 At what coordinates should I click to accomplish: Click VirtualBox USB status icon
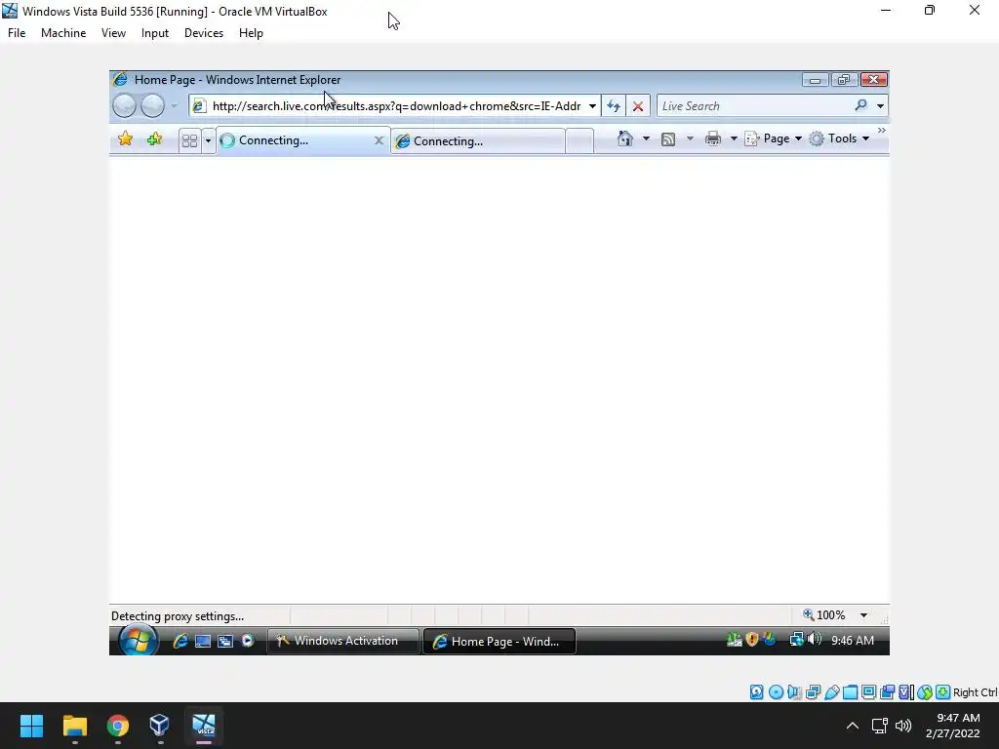coord(831,691)
